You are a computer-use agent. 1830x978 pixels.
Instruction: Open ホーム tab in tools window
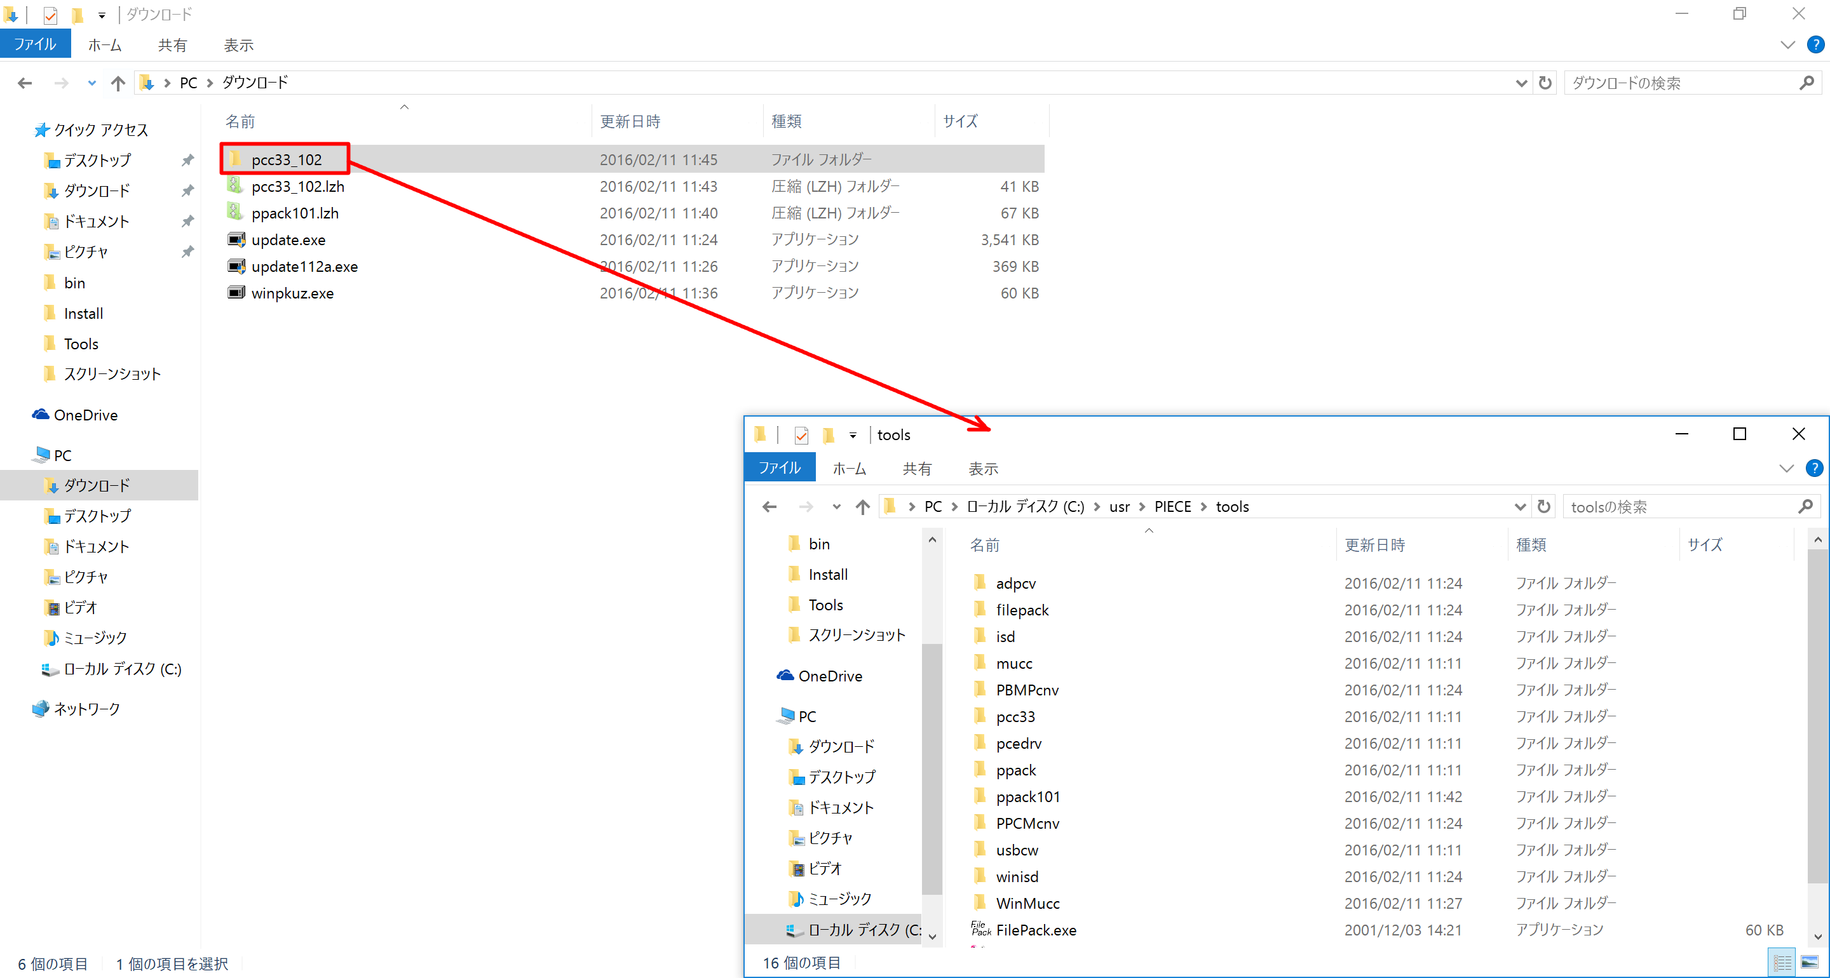click(849, 468)
